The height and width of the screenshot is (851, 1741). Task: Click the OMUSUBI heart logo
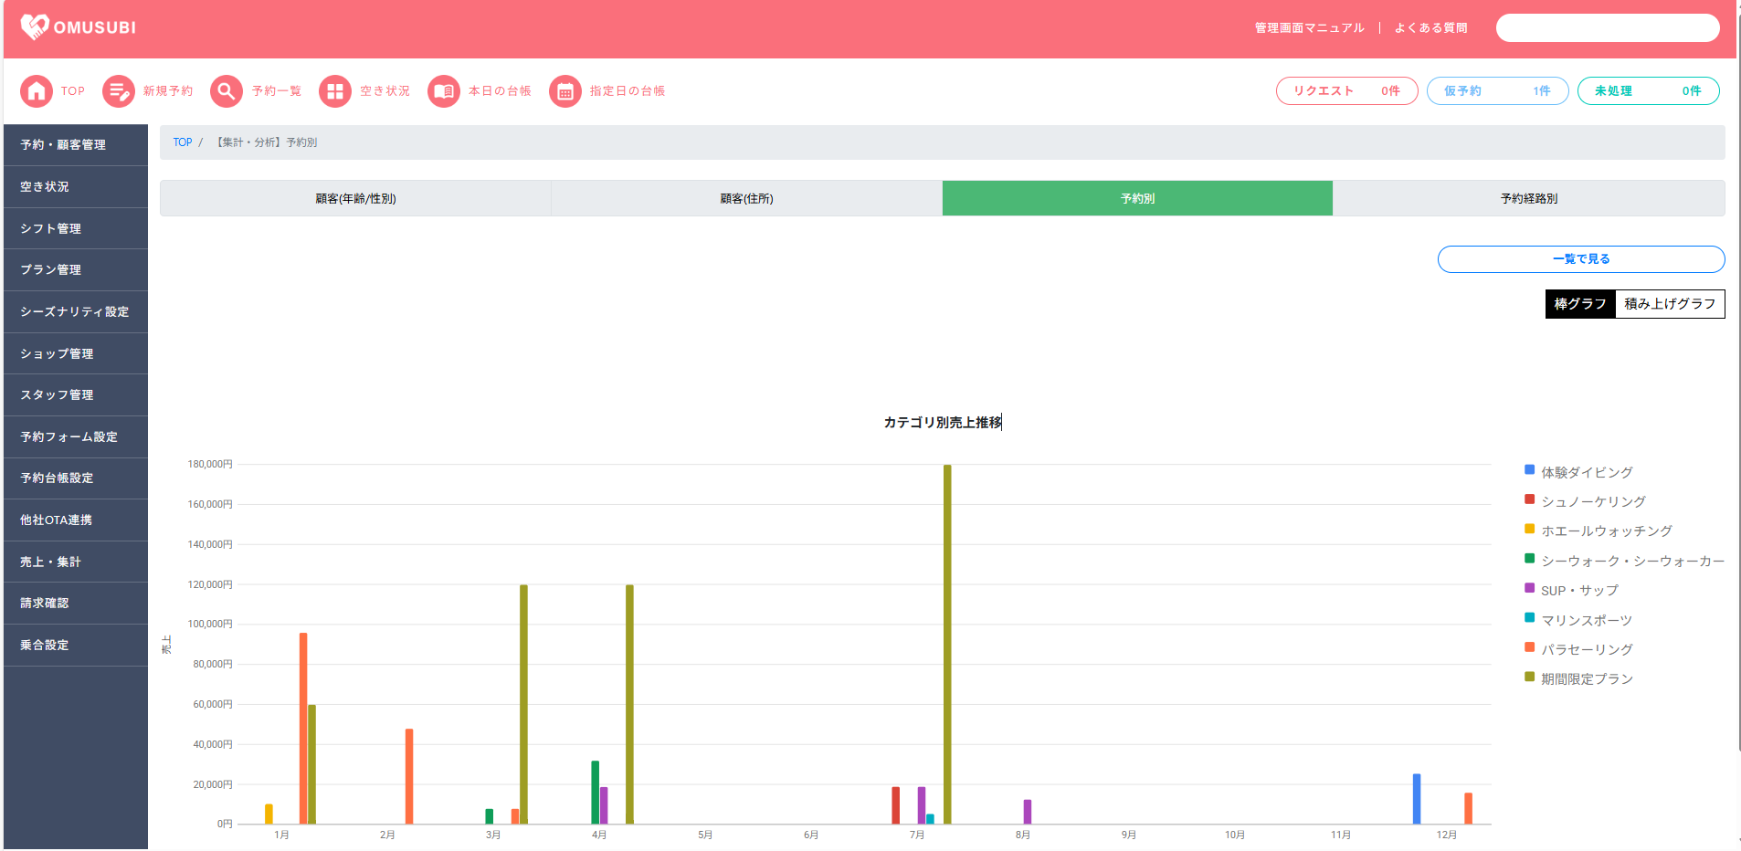(35, 27)
